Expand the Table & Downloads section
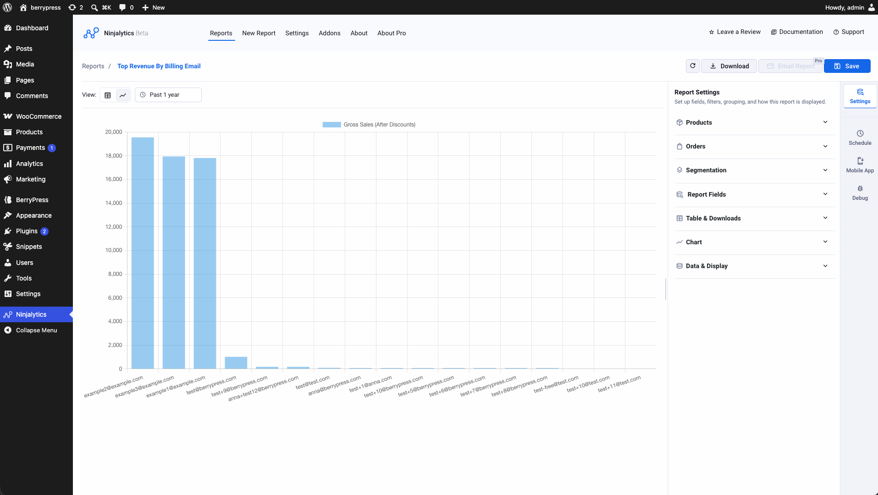The image size is (878, 495). pyautogui.click(x=755, y=218)
